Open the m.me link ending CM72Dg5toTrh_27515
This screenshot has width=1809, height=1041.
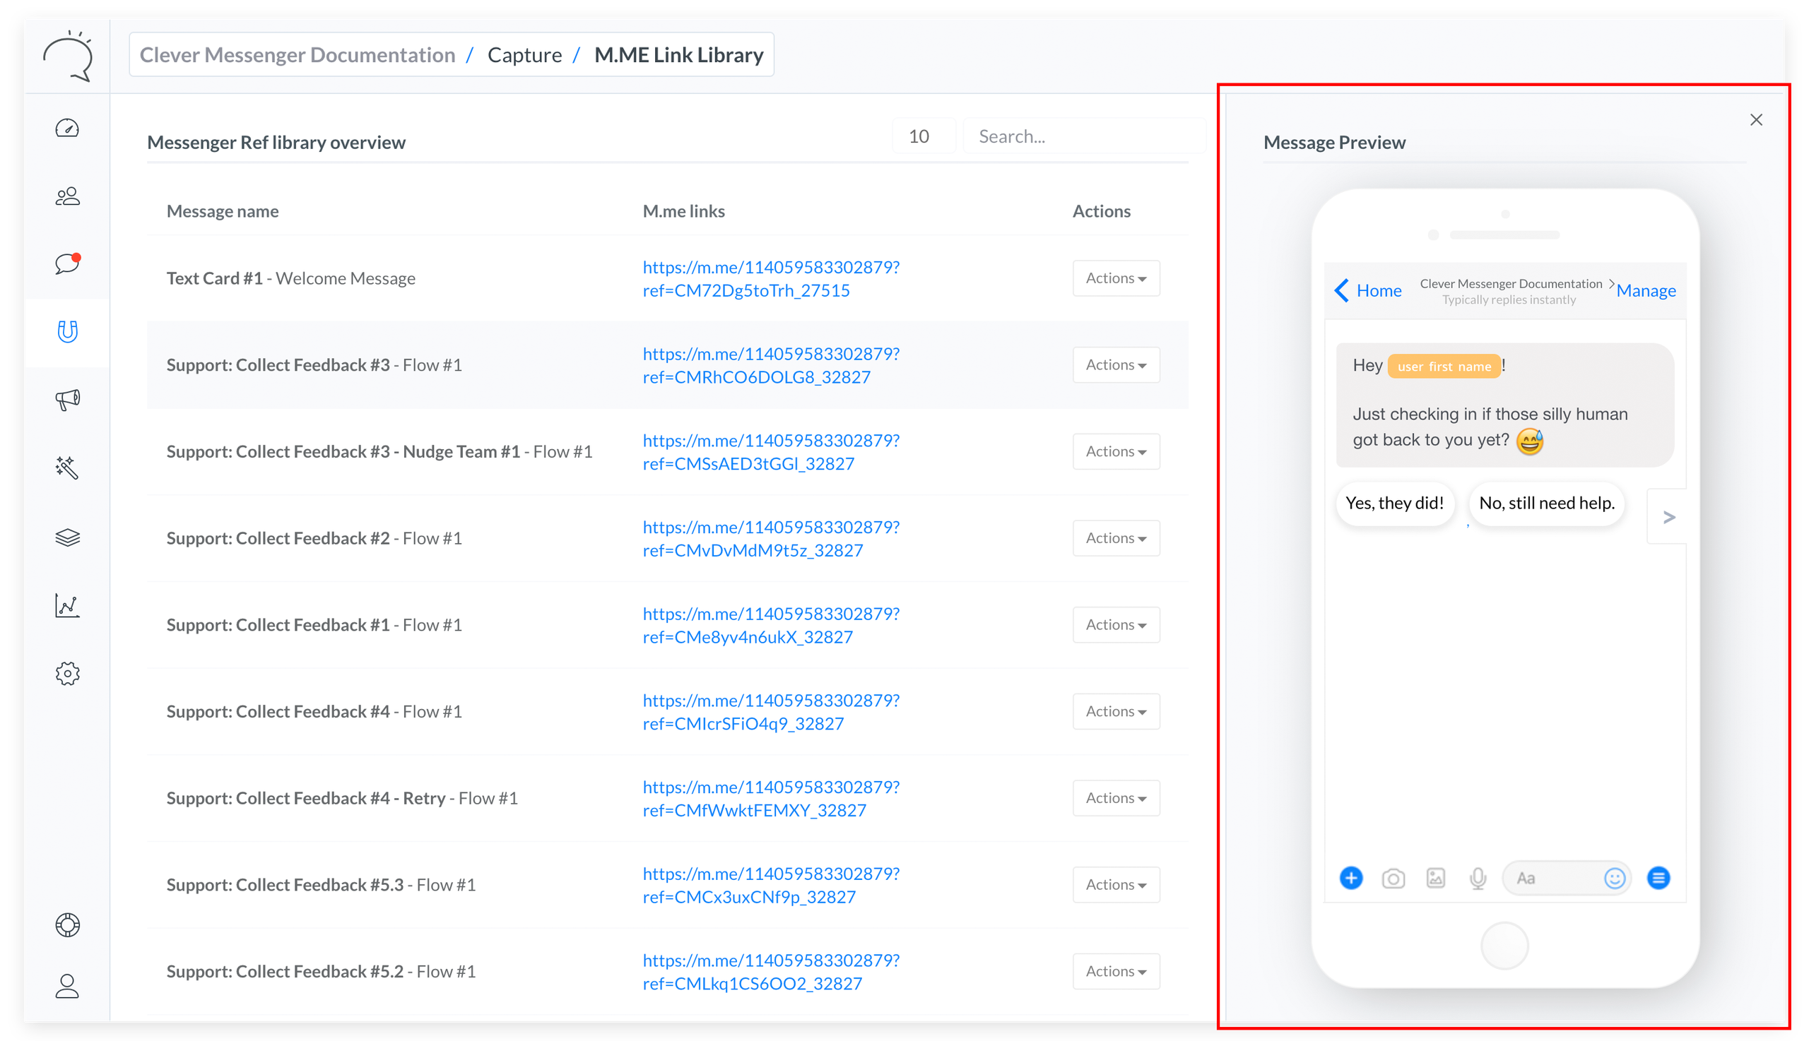770,279
